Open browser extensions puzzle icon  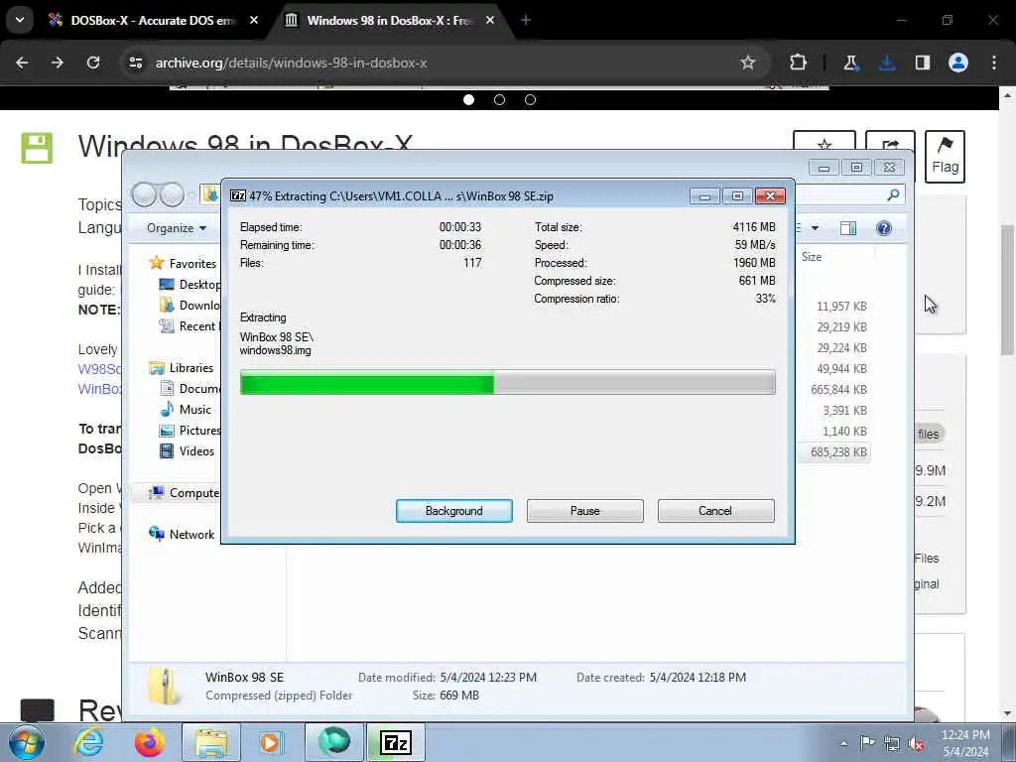point(799,63)
